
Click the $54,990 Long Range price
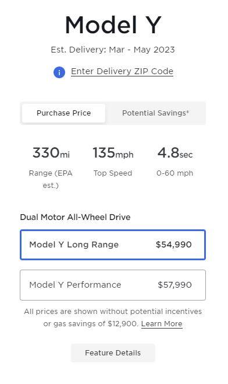[174, 245]
